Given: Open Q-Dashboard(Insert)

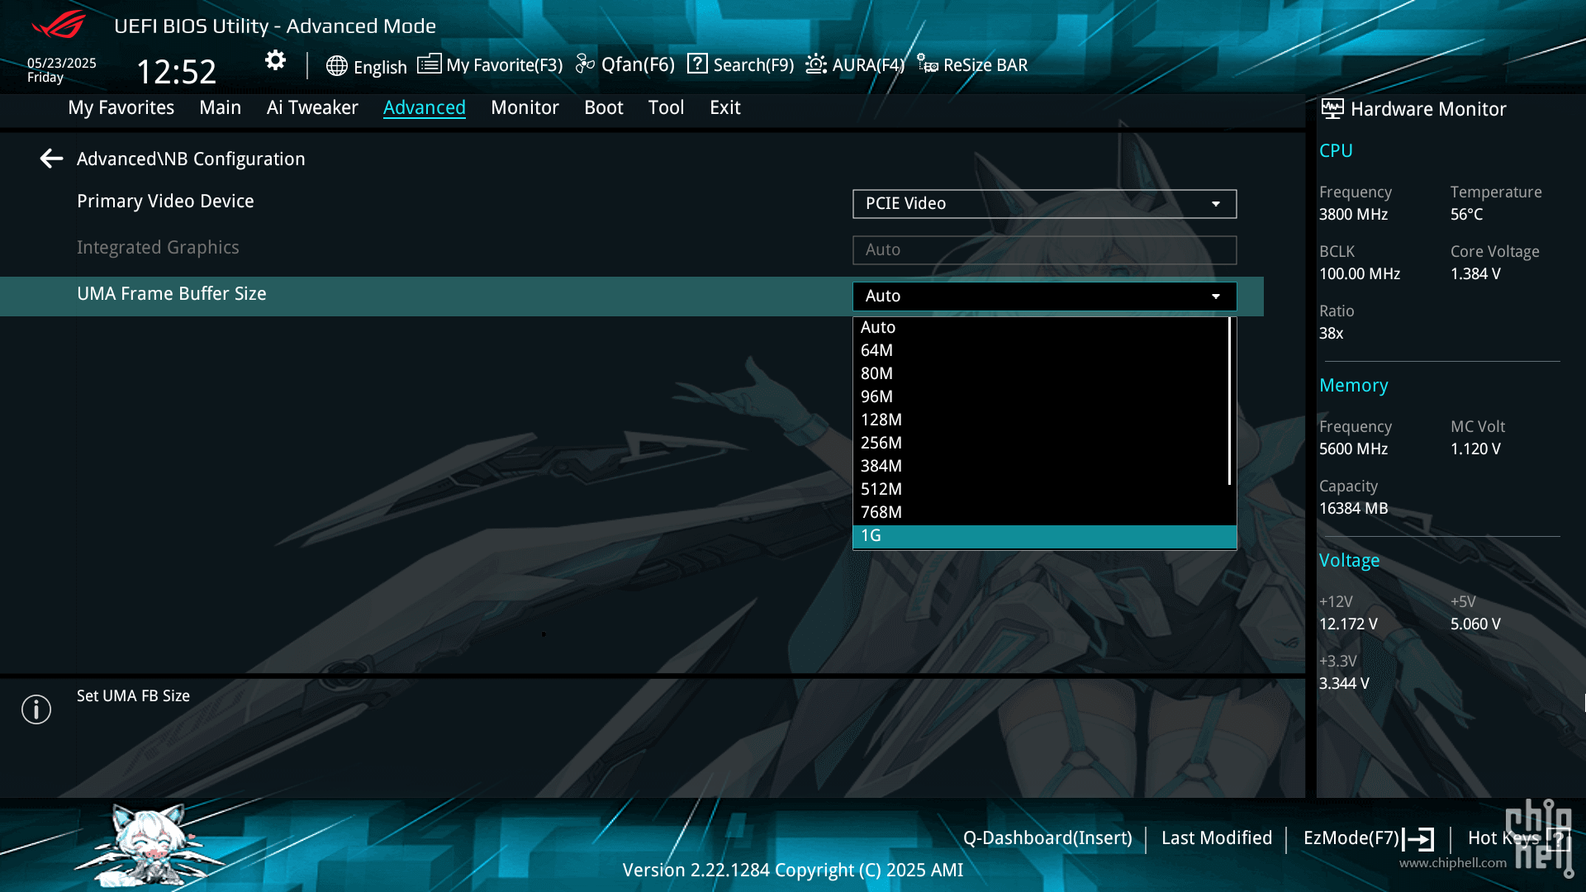Looking at the screenshot, I should (1047, 838).
